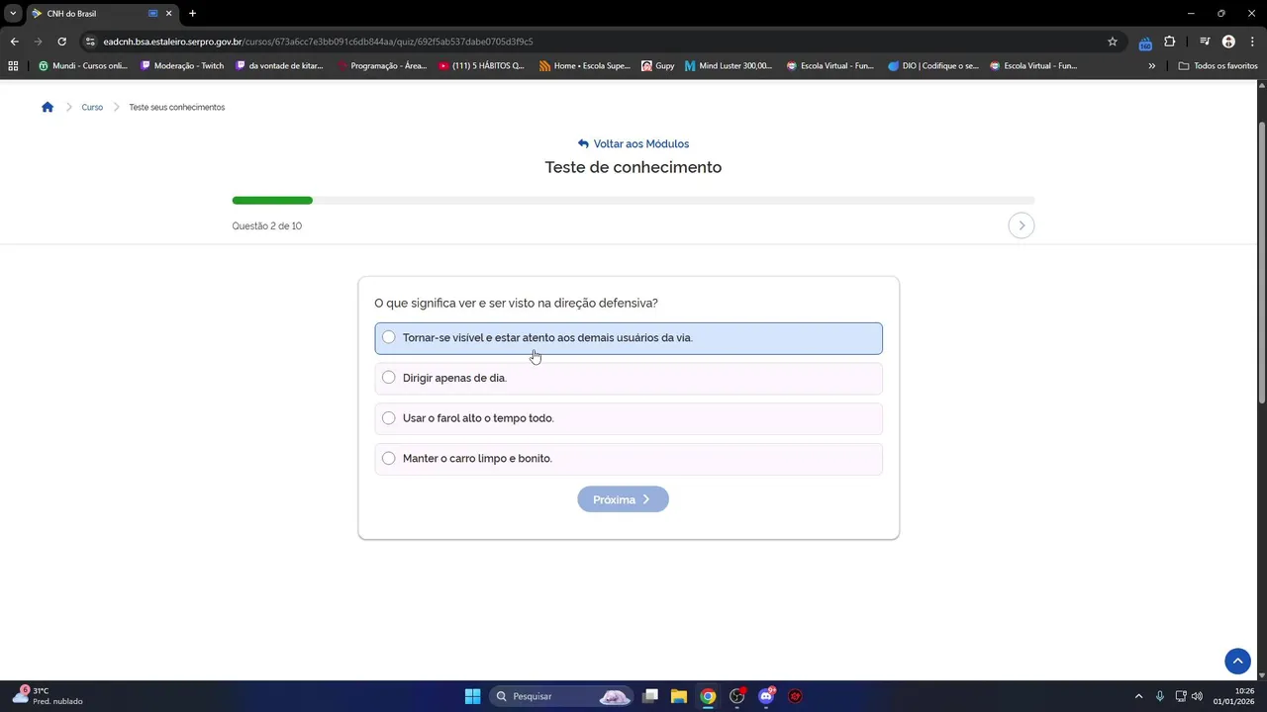Image resolution: width=1267 pixels, height=712 pixels.
Task: Open the 'DIO | Codifique o se...' bookmark
Action: click(933, 66)
